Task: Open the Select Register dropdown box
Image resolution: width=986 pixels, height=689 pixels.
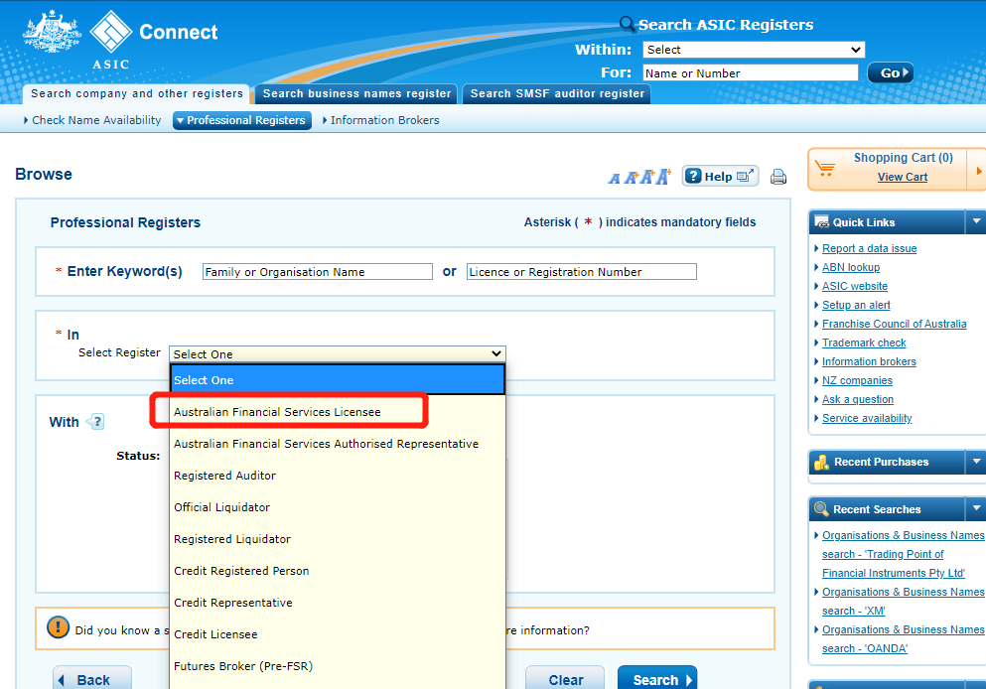Action: click(337, 353)
